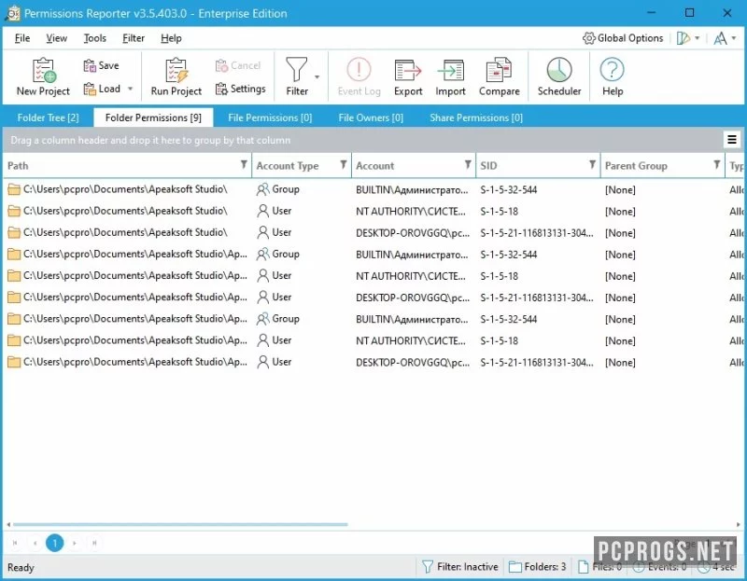Go to next page
Screen dimensions: 747x581
click(75, 543)
